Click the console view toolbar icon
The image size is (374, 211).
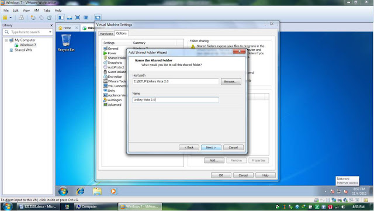tap(98, 18)
